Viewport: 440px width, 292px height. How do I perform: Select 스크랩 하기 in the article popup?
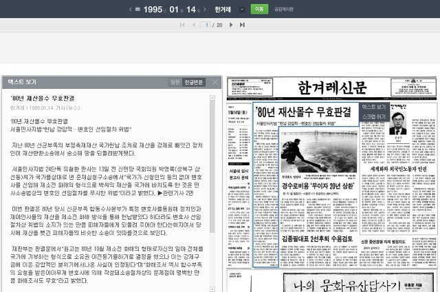[x=374, y=116]
